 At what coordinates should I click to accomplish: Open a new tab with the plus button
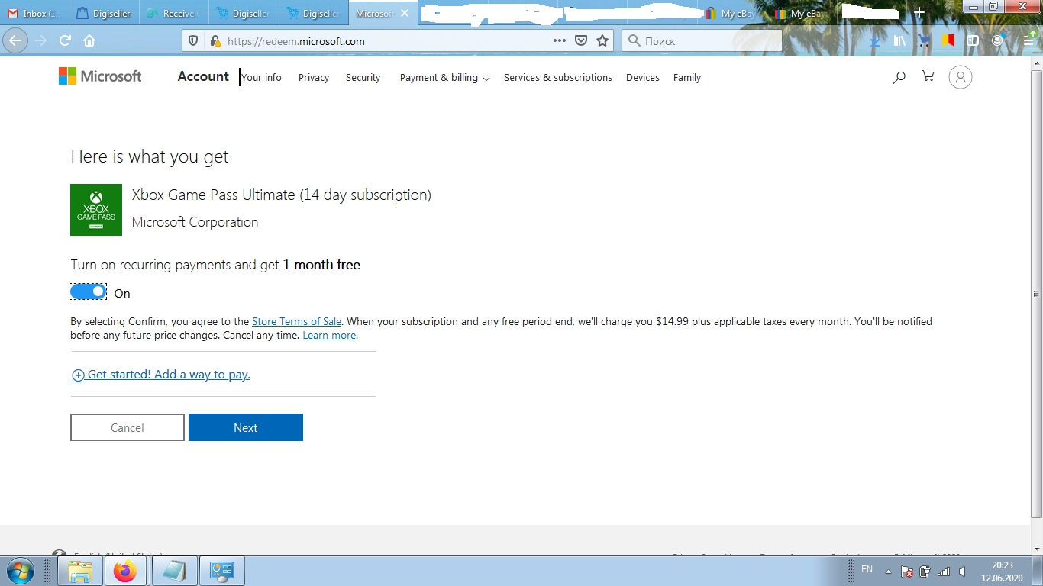pos(919,13)
